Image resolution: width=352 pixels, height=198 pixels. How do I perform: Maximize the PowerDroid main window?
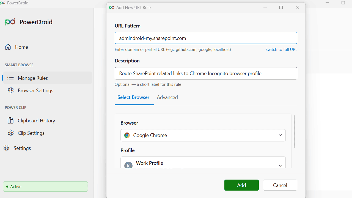click(x=343, y=3)
